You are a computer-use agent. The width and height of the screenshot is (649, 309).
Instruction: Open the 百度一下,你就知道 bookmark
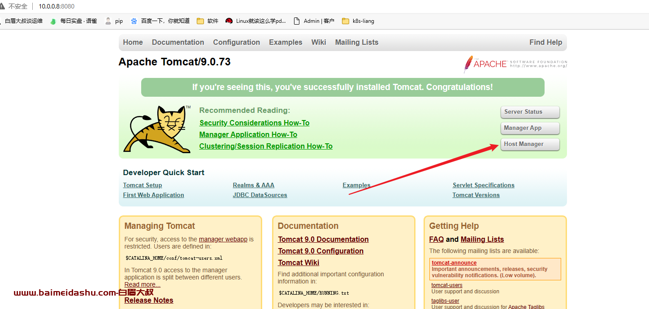160,21
